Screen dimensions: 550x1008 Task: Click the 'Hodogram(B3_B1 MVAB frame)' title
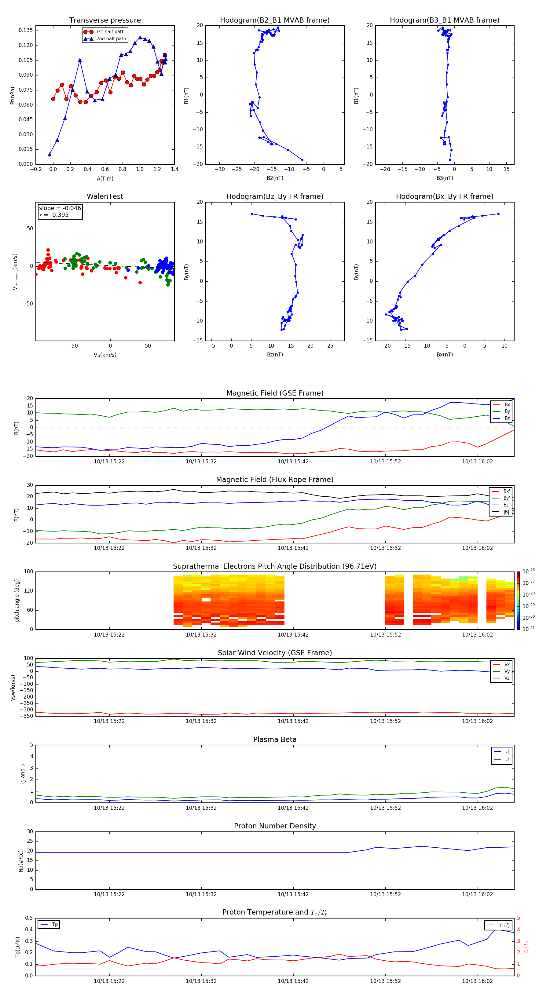(x=445, y=20)
